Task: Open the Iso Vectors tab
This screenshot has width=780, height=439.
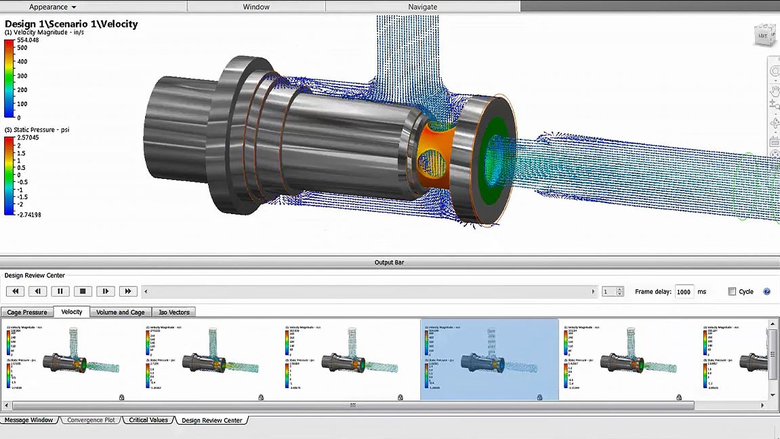Action: tap(174, 312)
